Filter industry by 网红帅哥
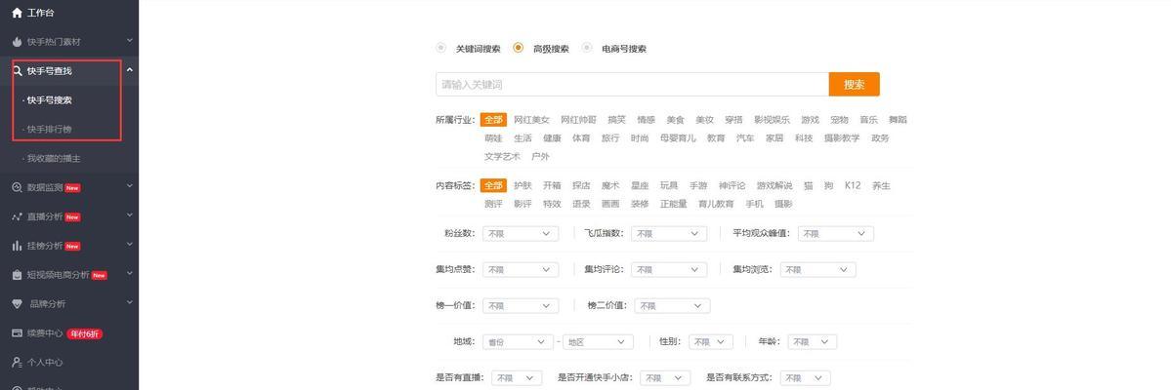Image resolution: width=1171 pixels, height=390 pixels. coord(579,119)
